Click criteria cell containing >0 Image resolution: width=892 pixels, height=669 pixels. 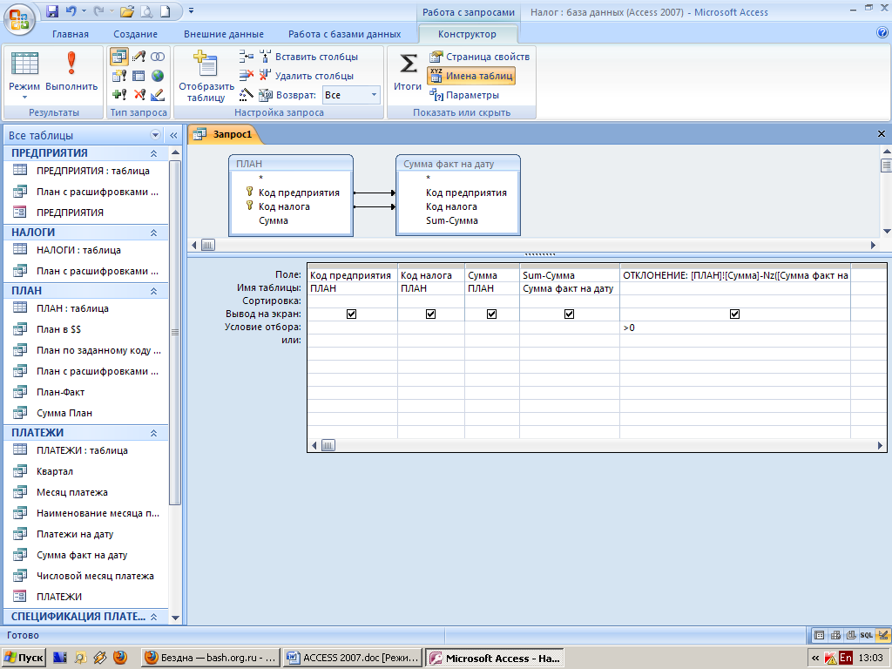pyautogui.click(x=735, y=328)
